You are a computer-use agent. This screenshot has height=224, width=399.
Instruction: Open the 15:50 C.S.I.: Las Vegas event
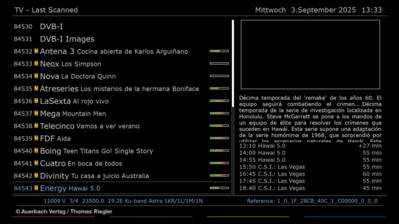coord(310,167)
